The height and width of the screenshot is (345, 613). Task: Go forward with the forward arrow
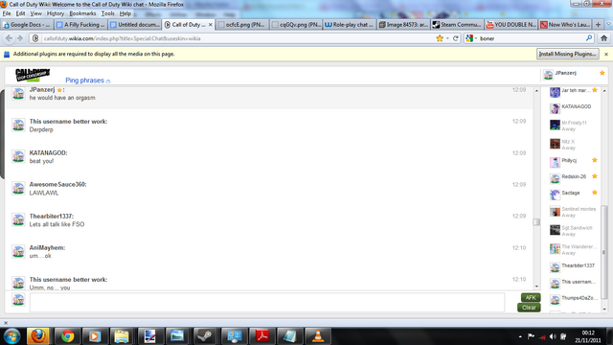pos(20,38)
